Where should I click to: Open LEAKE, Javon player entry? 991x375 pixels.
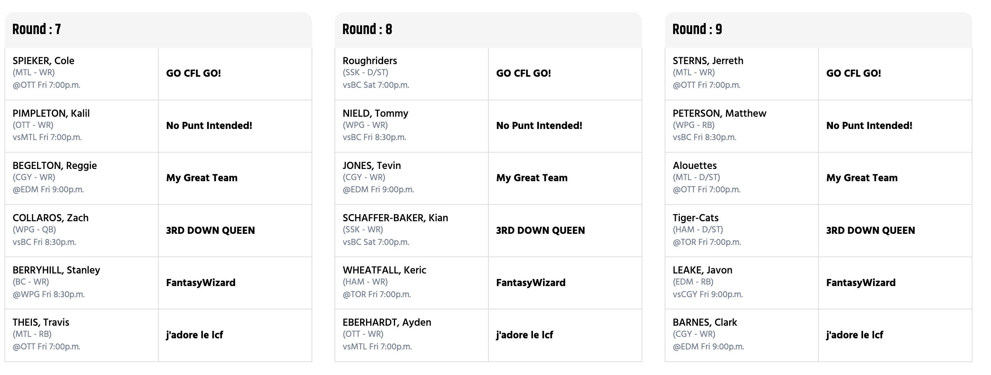pyautogui.click(x=702, y=270)
